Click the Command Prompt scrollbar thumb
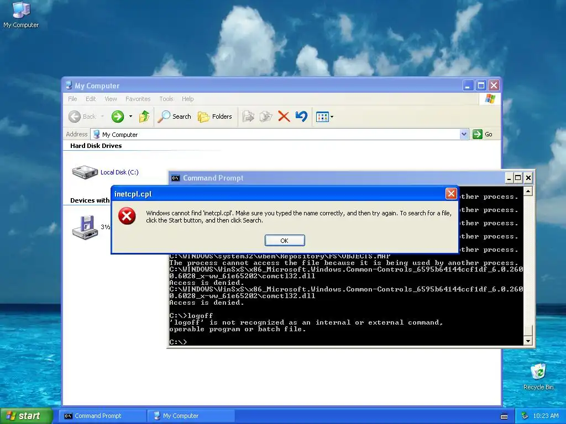Screen dimensions: 566x424 click(x=528, y=330)
